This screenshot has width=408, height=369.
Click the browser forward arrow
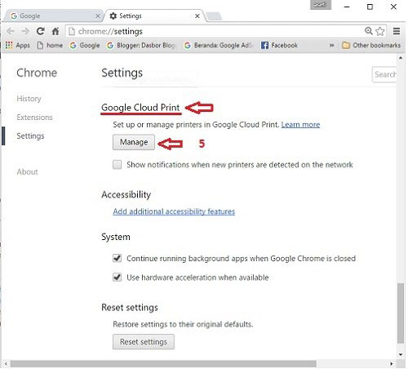click(x=25, y=31)
